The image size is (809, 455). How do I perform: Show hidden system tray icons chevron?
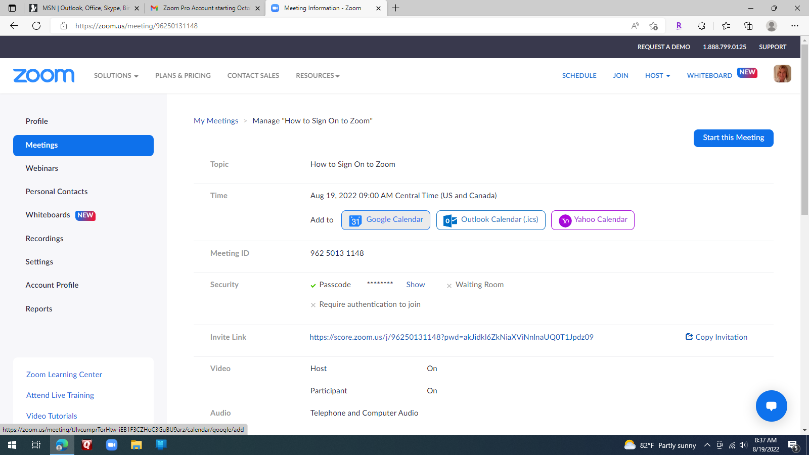tap(707, 445)
